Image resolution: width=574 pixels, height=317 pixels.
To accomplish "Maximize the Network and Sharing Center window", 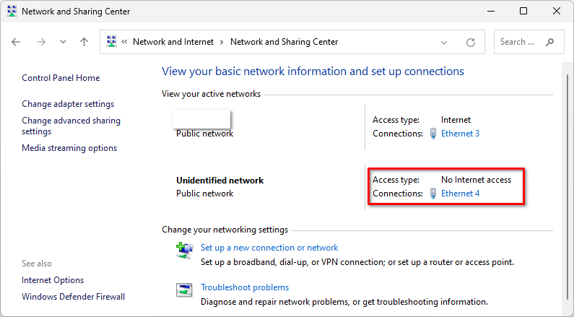I will coord(523,11).
